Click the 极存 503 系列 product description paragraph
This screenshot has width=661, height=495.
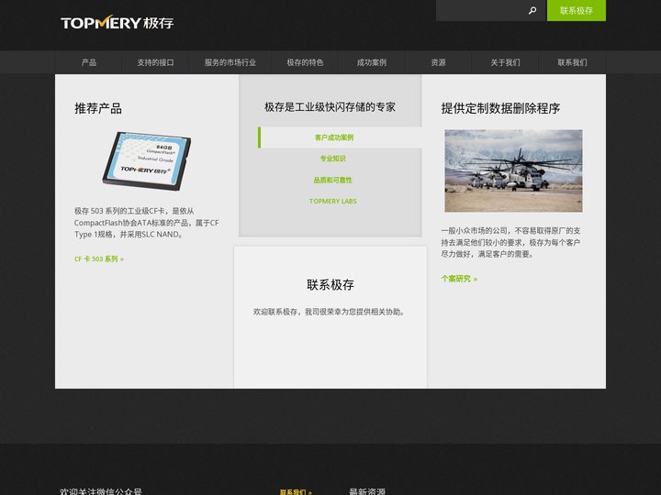pyautogui.click(x=146, y=223)
